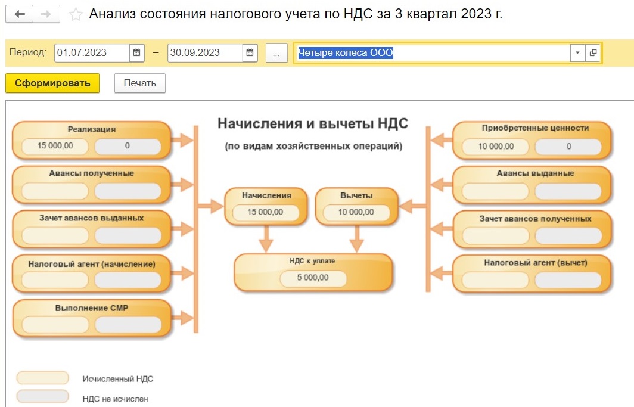The height and width of the screenshot is (407, 634).
Task: Open Зачет авансов выданных block
Action: click(x=91, y=229)
